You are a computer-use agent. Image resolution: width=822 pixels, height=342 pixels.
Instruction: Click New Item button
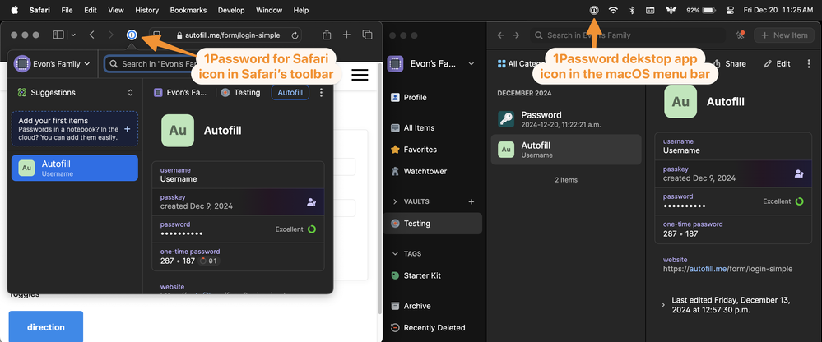(784, 35)
